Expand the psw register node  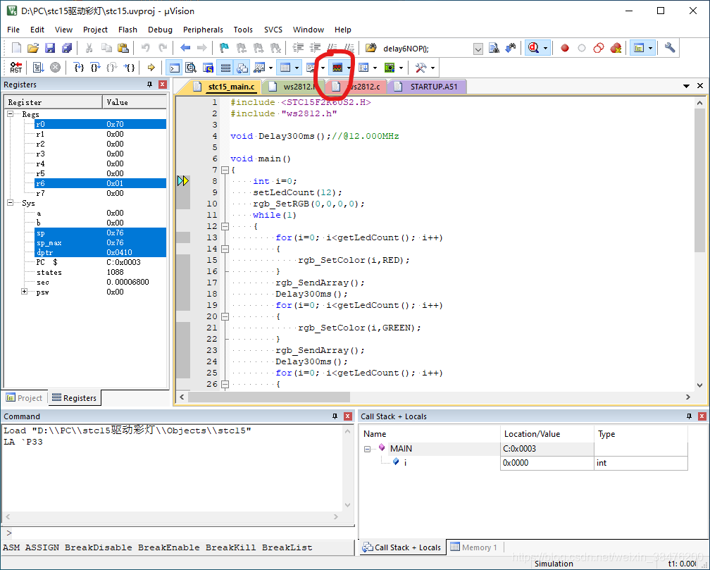[25, 292]
